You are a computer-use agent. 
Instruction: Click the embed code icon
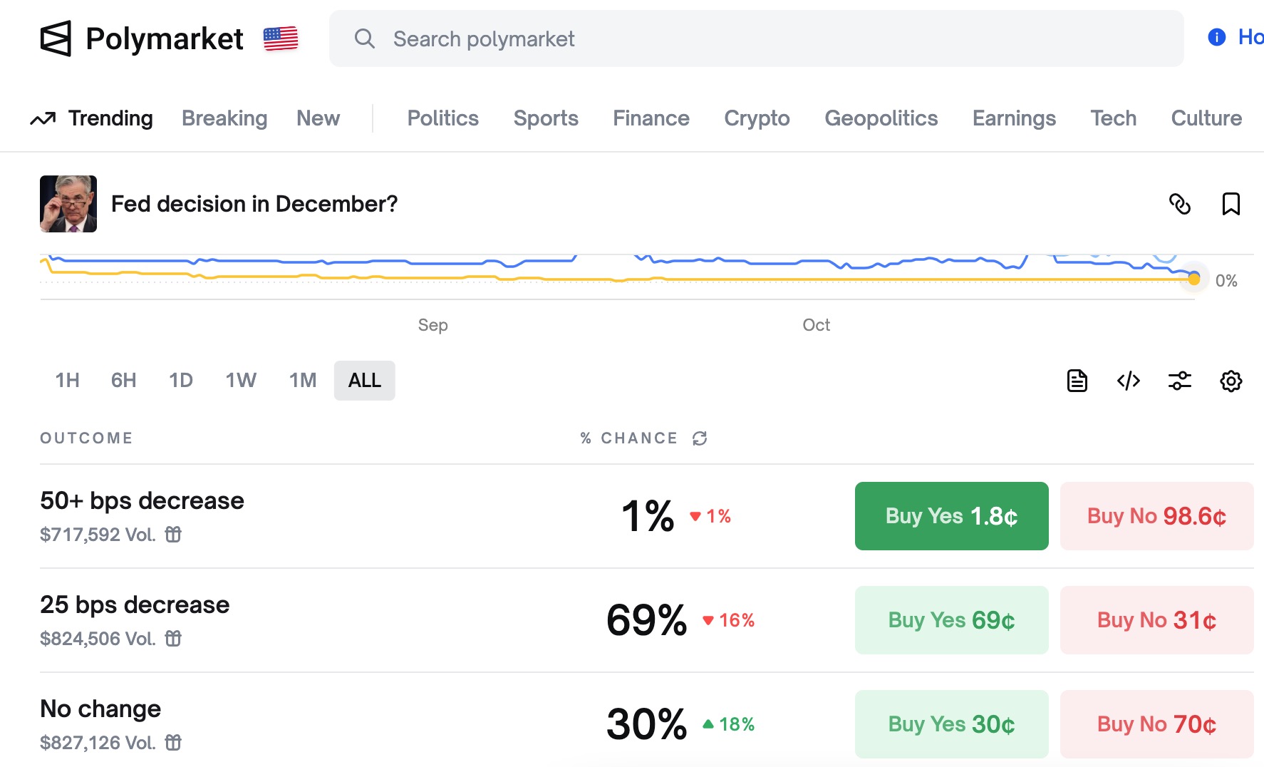pos(1129,381)
